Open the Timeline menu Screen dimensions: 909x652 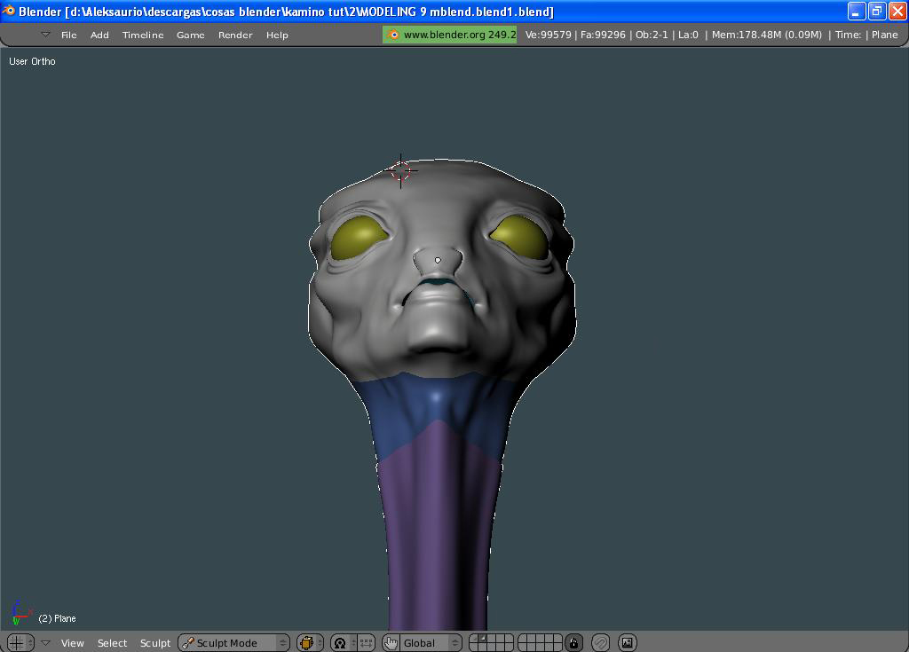(143, 35)
